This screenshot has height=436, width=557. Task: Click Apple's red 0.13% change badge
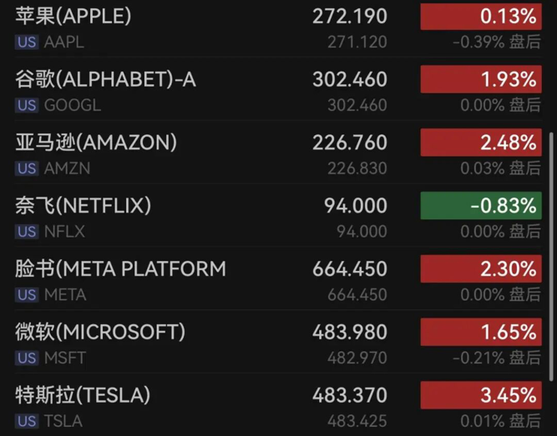point(480,17)
